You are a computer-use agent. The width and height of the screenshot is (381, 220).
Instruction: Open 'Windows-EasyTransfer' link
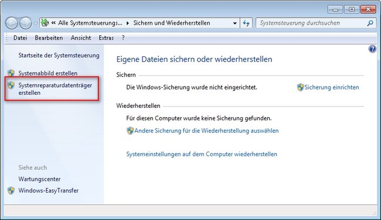(x=48, y=190)
